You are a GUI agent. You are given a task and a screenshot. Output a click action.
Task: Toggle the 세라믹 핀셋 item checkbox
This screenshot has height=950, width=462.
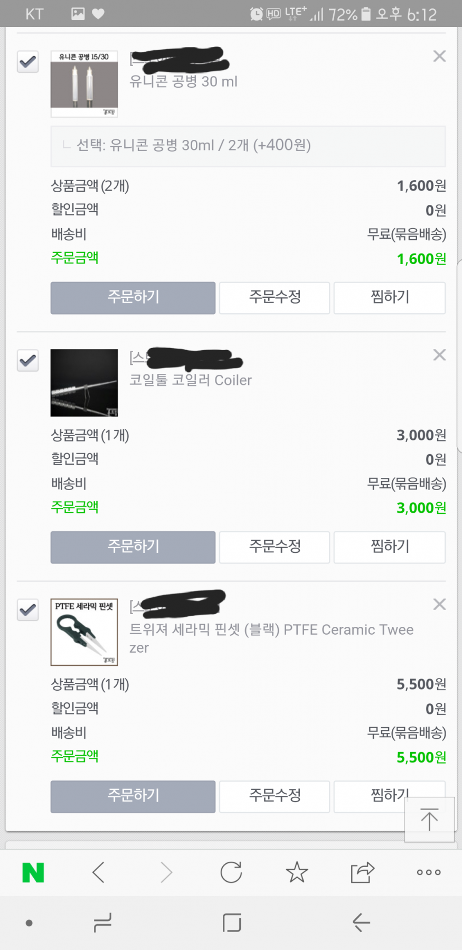[x=28, y=610]
